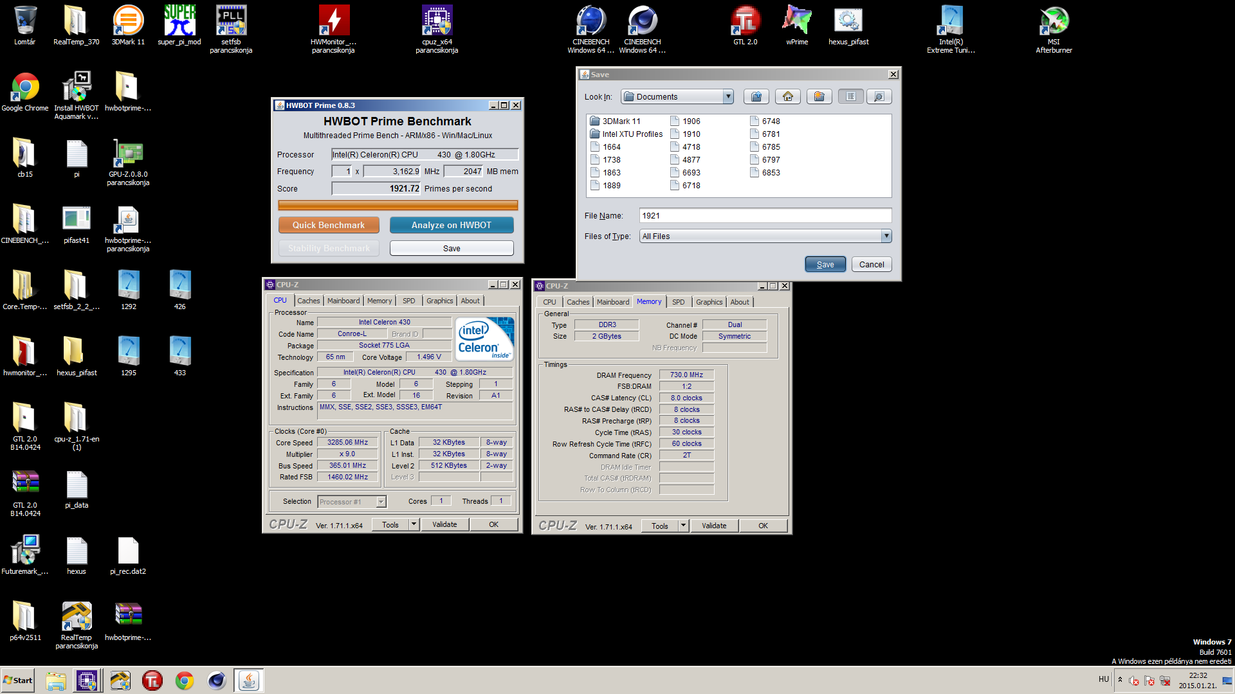Click the HU language indicator

tap(1104, 679)
